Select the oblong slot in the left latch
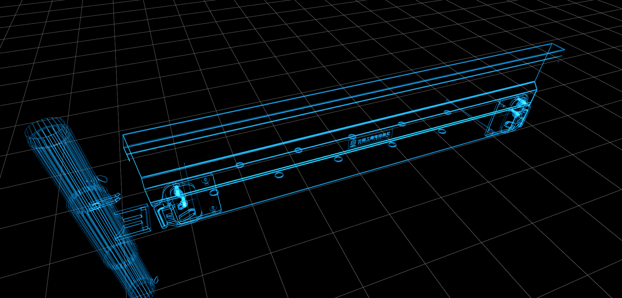The image size is (622, 298). [187, 215]
